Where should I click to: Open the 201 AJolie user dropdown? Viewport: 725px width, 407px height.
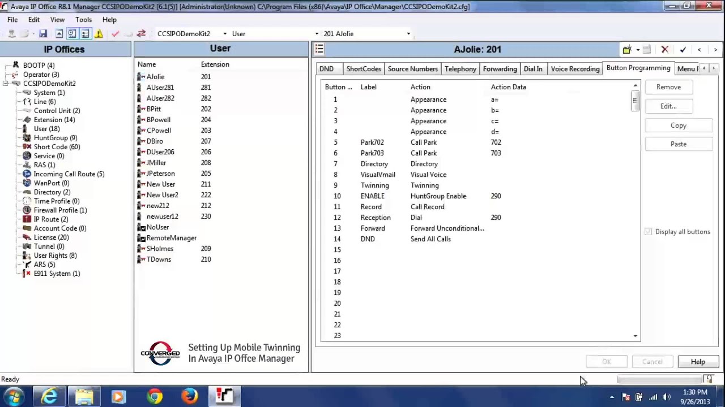408,34
